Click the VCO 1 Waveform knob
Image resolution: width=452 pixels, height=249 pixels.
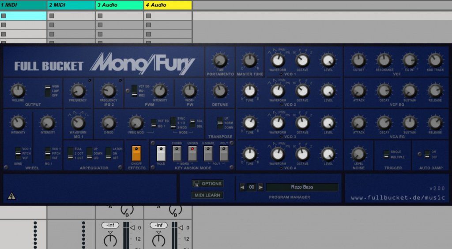(x=278, y=60)
